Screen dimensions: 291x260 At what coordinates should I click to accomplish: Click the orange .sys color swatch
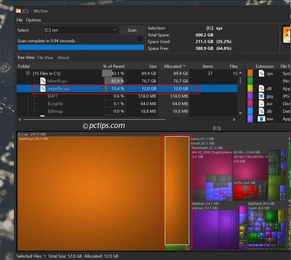[x=250, y=73]
